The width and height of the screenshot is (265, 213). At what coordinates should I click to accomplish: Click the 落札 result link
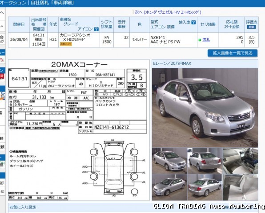206,39
